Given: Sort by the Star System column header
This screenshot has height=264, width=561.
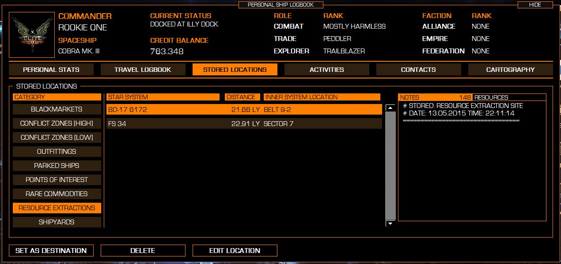Looking at the screenshot, I should [x=163, y=97].
